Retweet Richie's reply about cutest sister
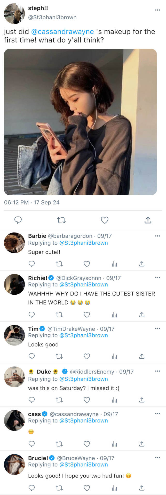 point(59,315)
